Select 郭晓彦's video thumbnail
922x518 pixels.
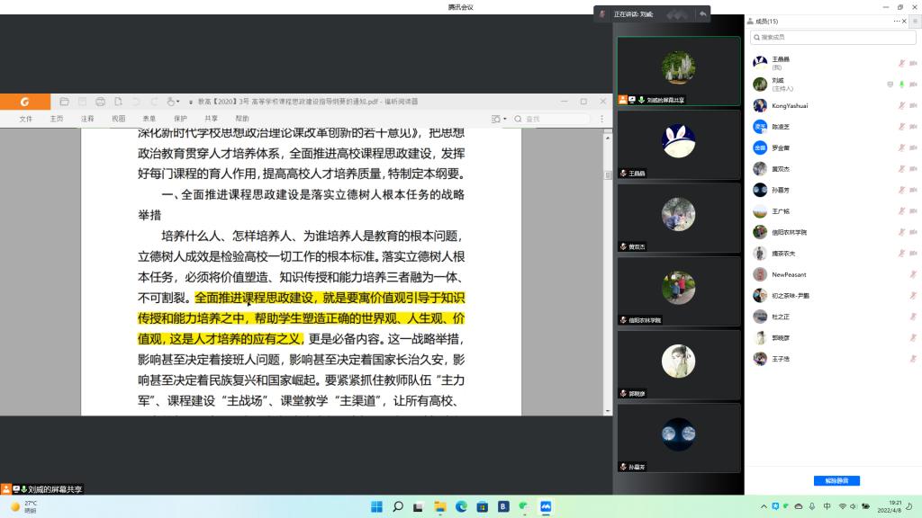click(x=679, y=364)
